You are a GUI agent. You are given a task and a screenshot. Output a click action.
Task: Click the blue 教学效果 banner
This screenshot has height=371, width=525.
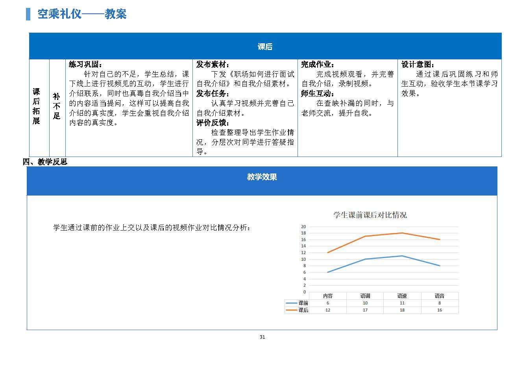click(262, 181)
